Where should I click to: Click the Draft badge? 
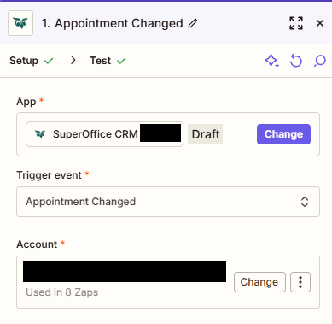pos(206,134)
